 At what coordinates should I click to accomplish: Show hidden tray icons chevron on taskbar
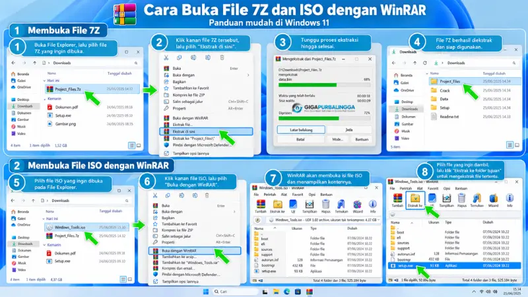point(474,292)
